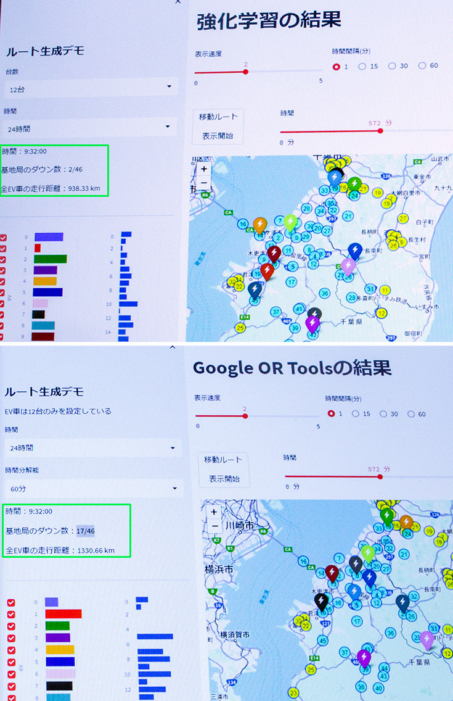Select 15-minute interval radio in 強化学習 panel
The height and width of the screenshot is (701, 453).
click(x=362, y=66)
